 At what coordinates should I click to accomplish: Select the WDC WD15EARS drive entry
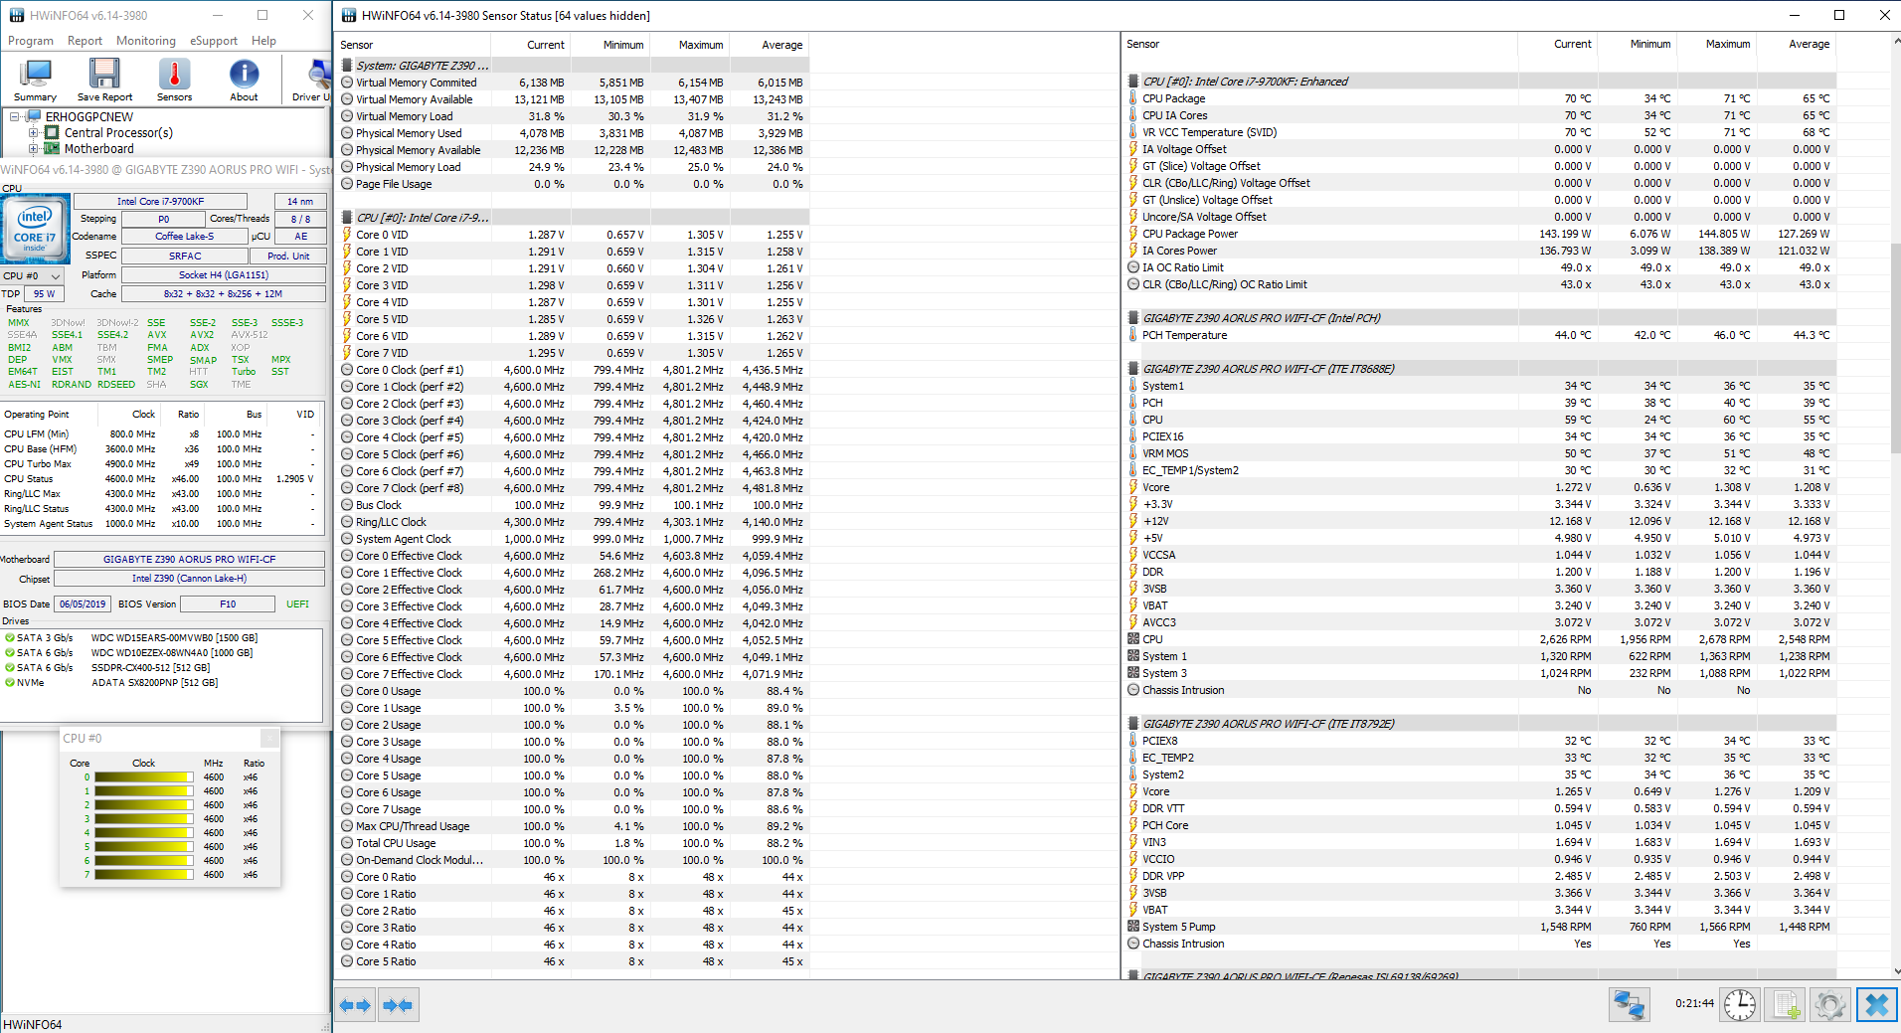click(161, 638)
